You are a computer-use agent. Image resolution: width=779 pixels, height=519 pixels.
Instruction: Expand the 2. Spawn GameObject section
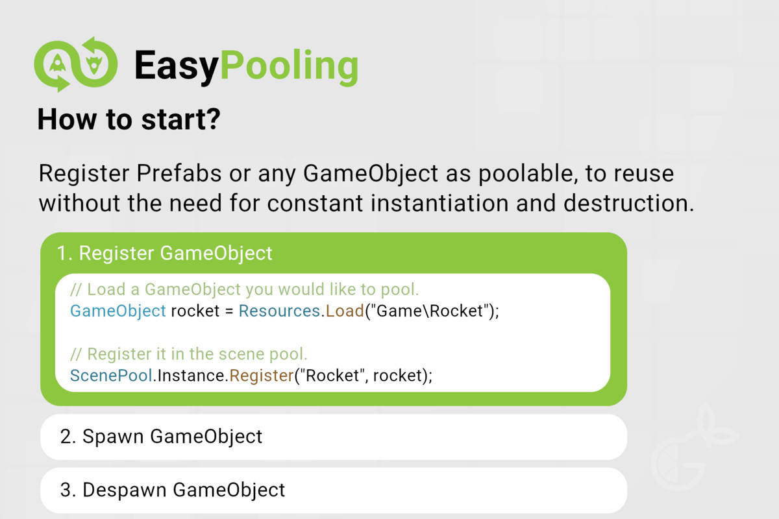click(334, 437)
